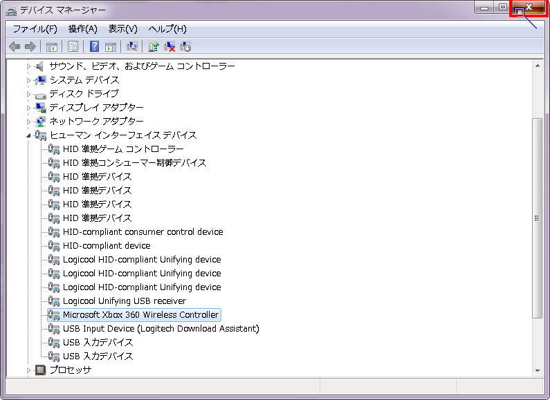This screenshot has height=400, width=550.
Task: Click the scrollbar down arrow
Action: pyautogui.click(x=538, y=370)
